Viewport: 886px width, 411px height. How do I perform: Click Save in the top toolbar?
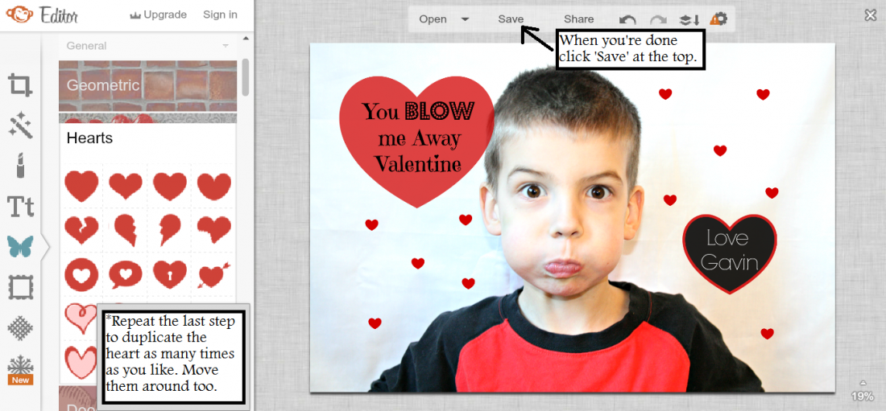click(511, 19)
